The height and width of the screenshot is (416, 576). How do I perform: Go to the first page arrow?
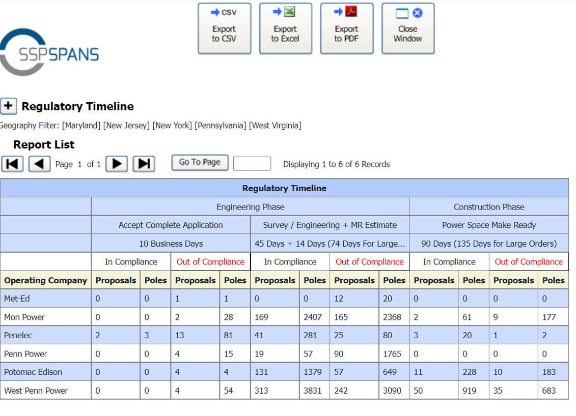pyautogui.click(x=13, y=164)
